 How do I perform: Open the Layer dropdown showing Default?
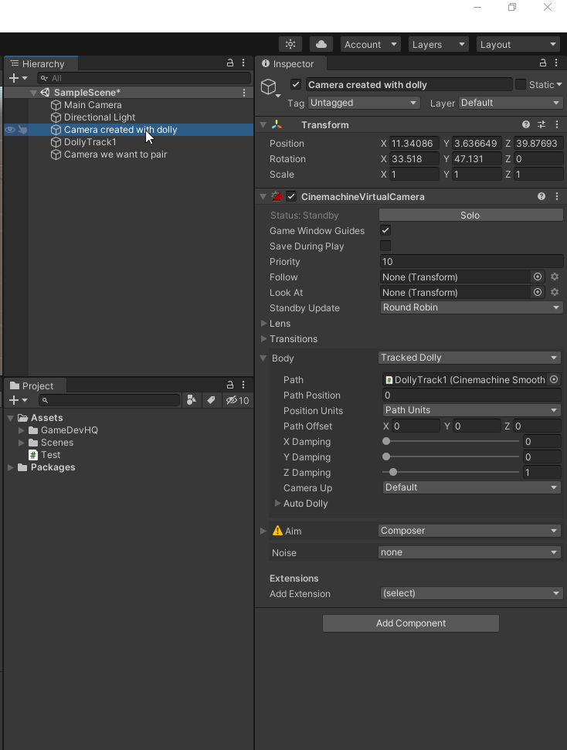tap(511, 103)
